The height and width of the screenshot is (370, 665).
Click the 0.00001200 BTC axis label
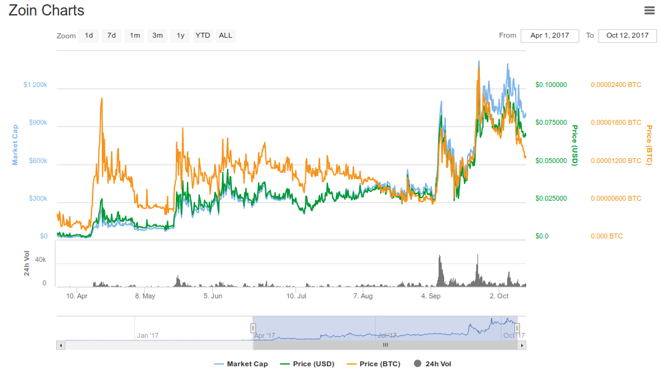[616, 161]
